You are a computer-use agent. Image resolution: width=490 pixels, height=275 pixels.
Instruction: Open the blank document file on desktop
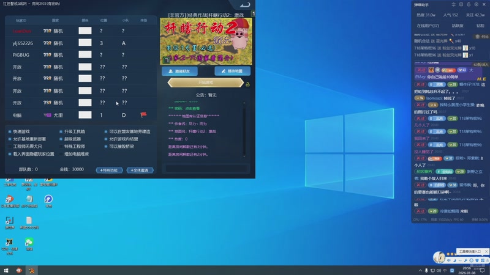[29, 221]
